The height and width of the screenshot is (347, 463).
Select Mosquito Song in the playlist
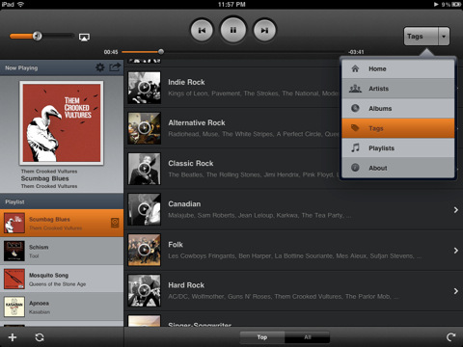point(62,279)
